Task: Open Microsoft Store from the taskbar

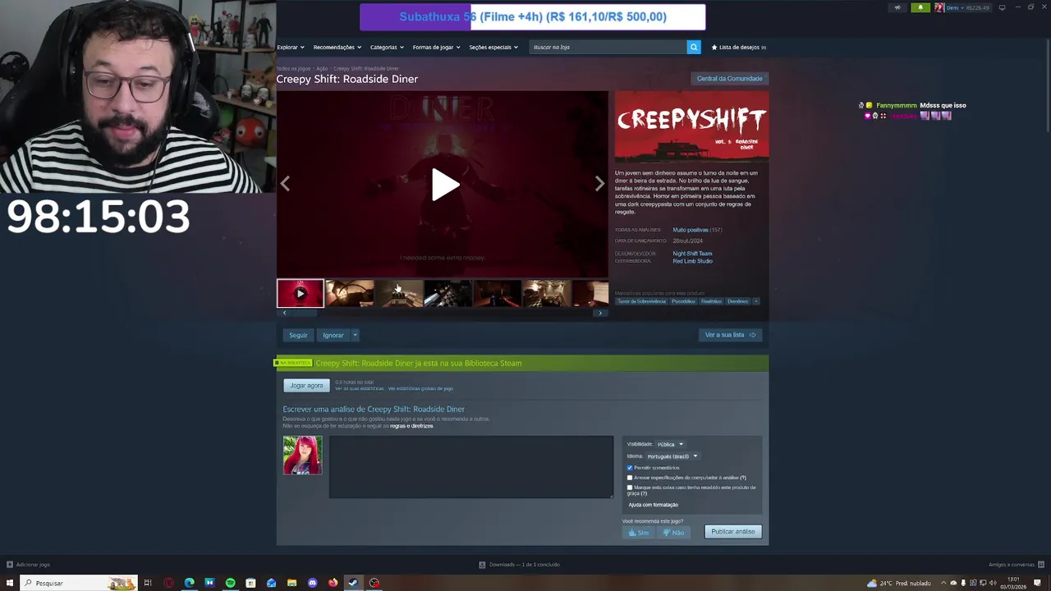Action: point(250,583)
